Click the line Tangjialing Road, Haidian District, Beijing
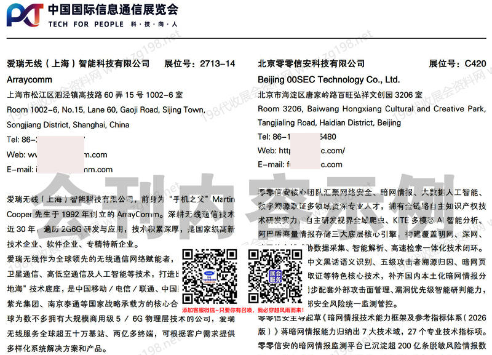This screenshot has height=355, width=492. click(329, 122)
